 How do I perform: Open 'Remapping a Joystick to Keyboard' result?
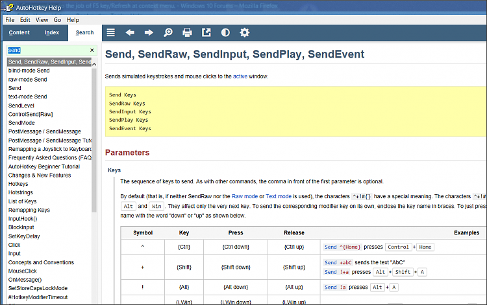[x=50, y=149]
